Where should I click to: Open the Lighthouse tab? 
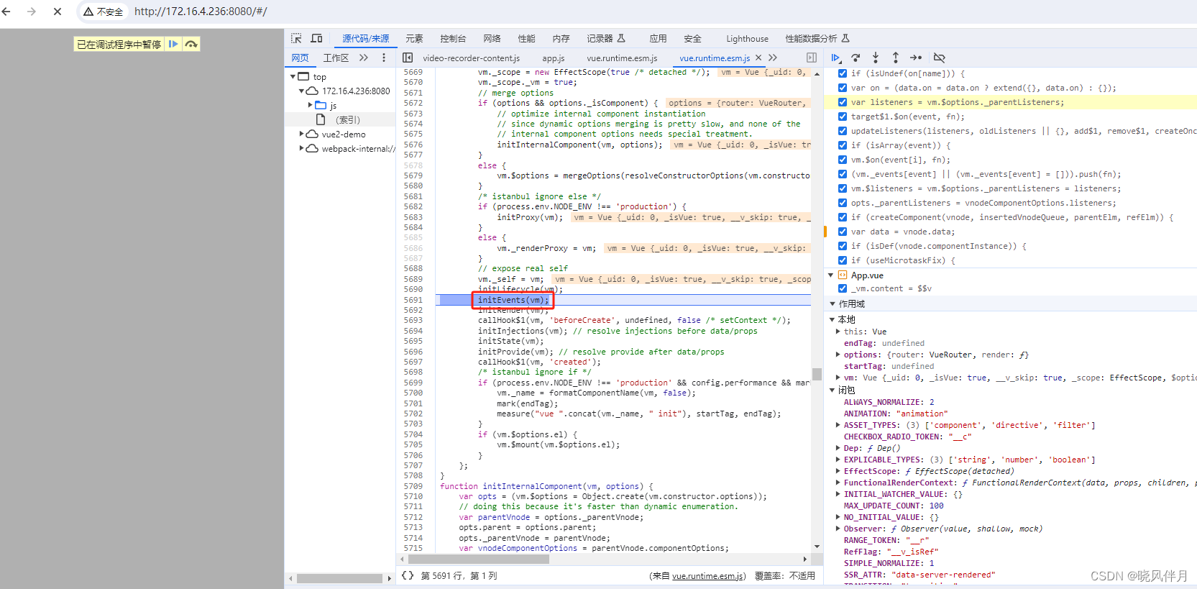coord(747,39)
